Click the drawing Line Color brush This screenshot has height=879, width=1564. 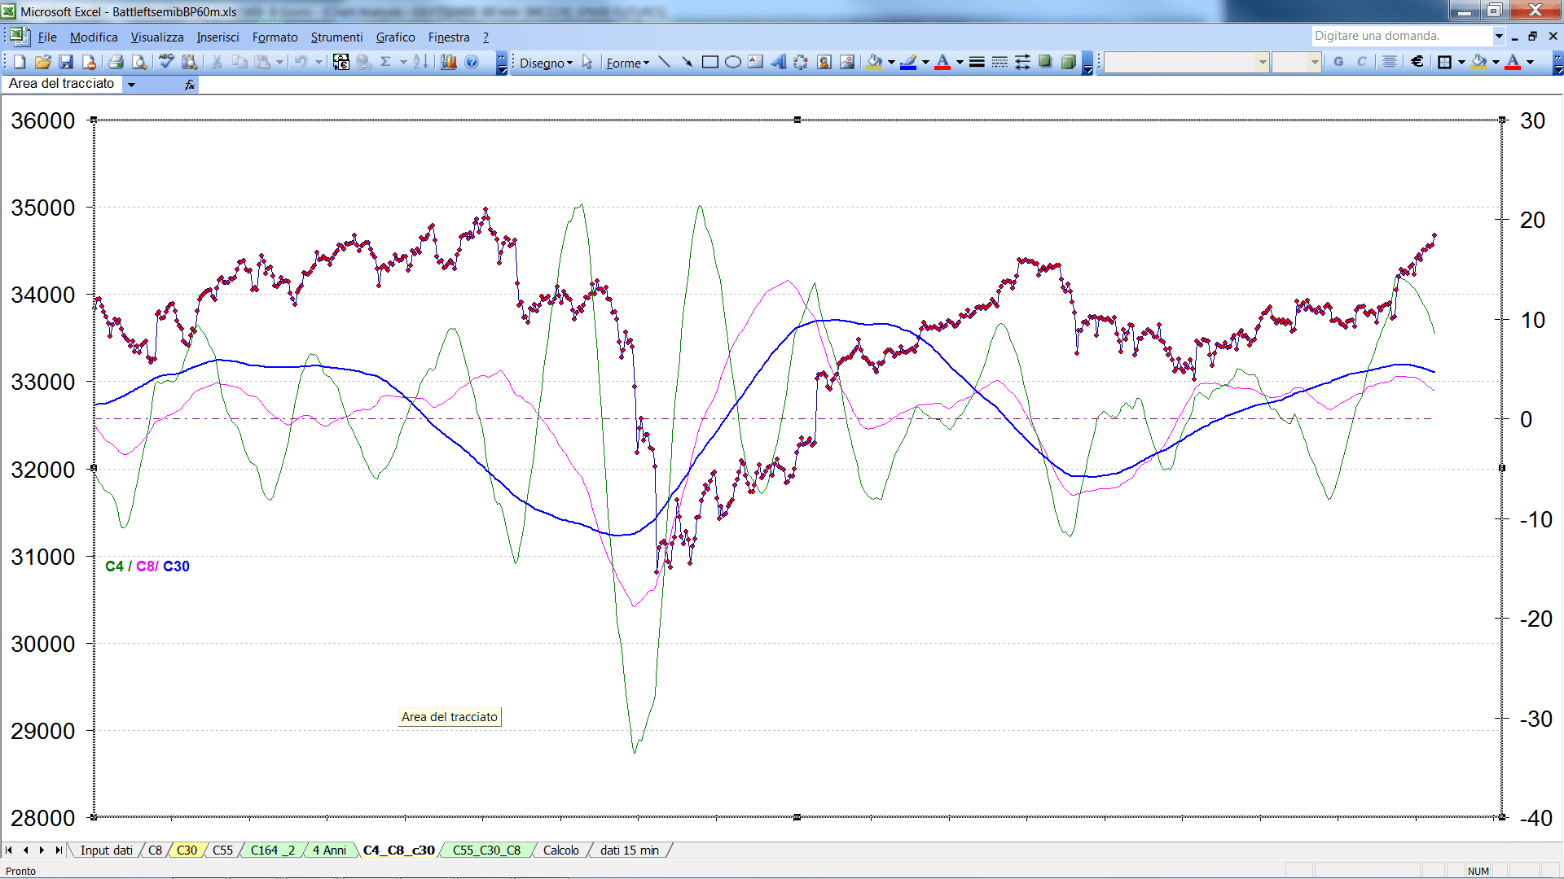pos(909,62)
